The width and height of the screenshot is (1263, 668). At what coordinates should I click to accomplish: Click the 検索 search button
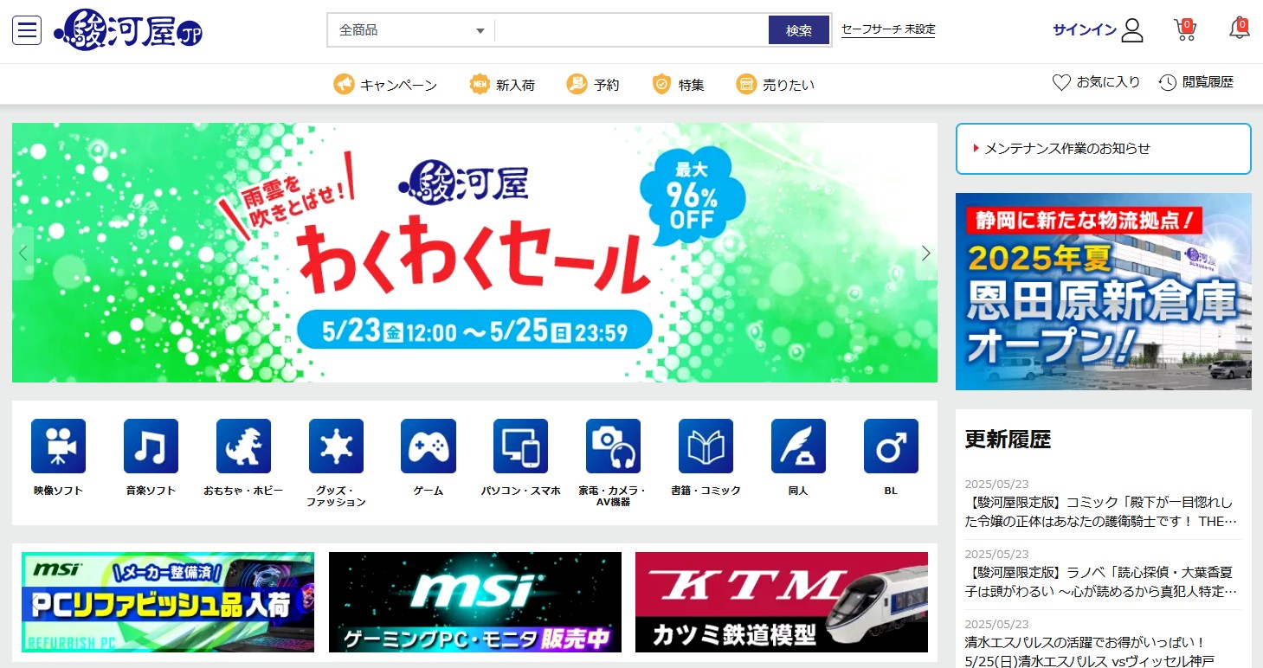pyautogui.click(x=799, y=30)
